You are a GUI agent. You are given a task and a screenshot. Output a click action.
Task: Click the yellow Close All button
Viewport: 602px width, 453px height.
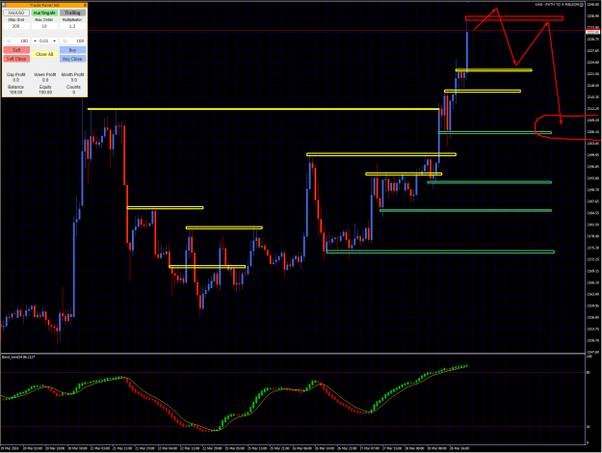[44, 54]
